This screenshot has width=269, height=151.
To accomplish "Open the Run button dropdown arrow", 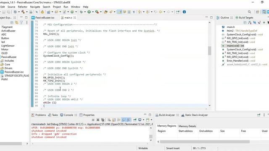I will pos(93,12).
